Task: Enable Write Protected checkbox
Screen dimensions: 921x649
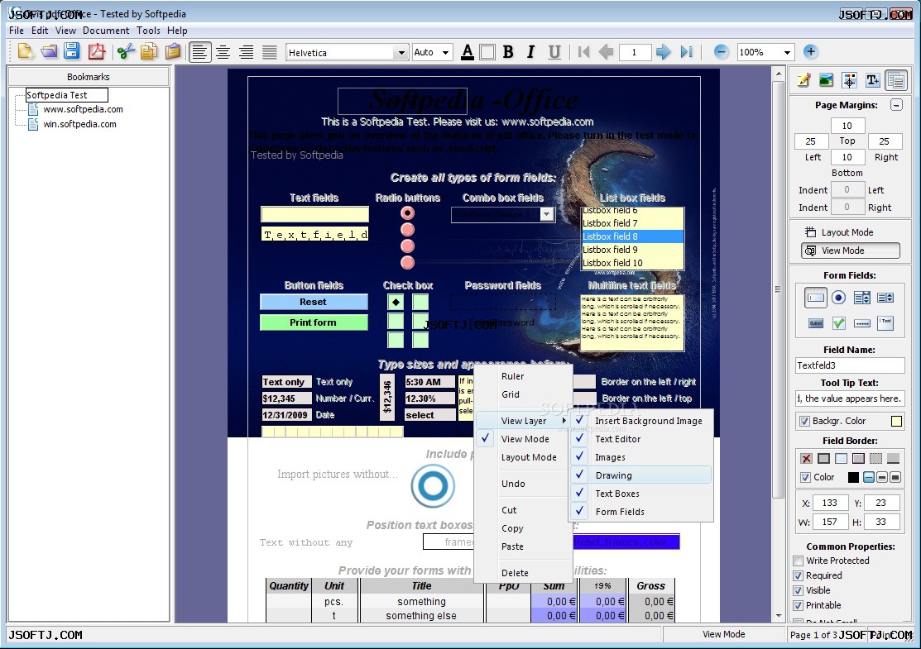Action: pyautogui.click(x=799, y=561)
